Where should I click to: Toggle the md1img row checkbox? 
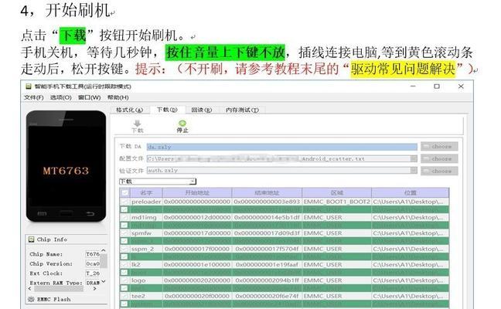pyautogui.click(x=124, y=217)
